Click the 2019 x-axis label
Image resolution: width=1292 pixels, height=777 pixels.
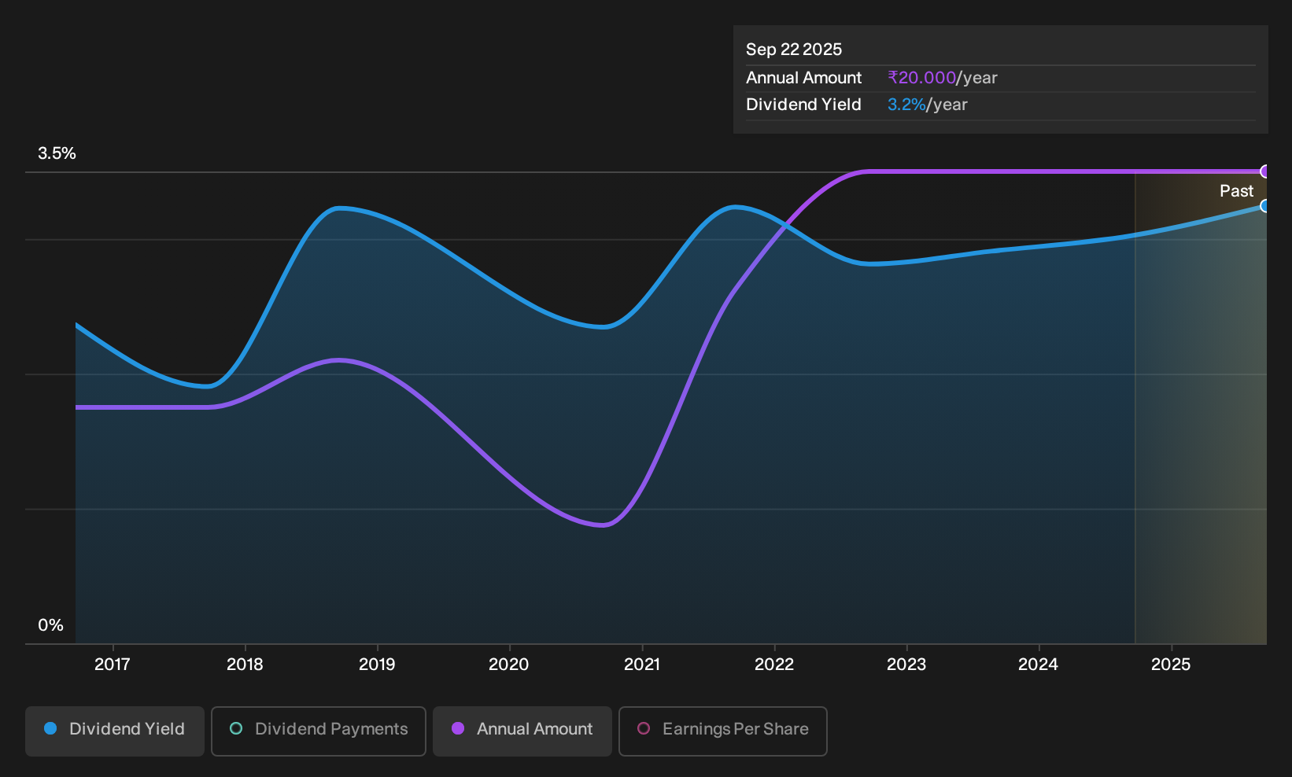pos(377,665)
